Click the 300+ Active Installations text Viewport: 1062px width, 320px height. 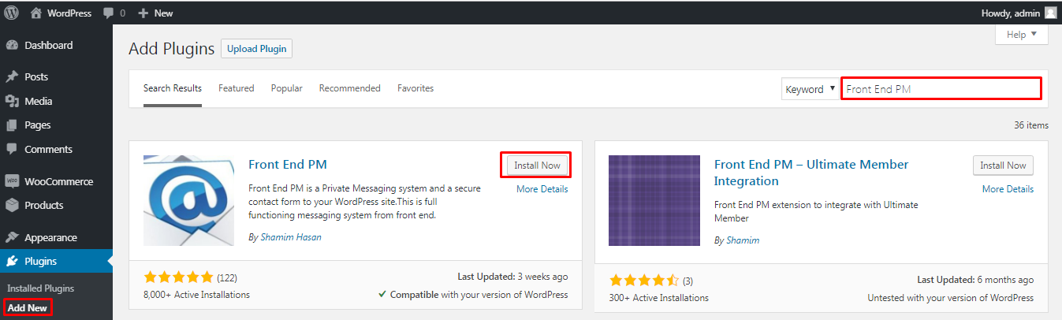pyautogui.click(x=659, y=298)
